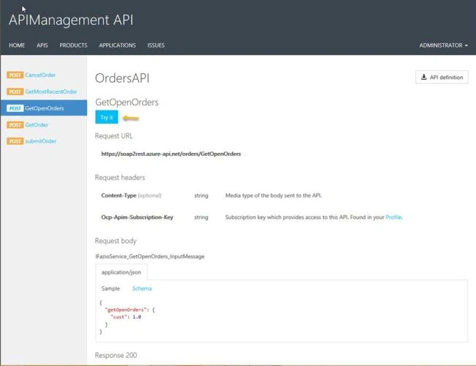Click the Request URL text
Screen dimensions: 476x366
coord(171,154)
